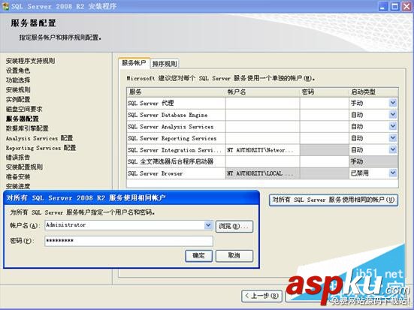Open the startup type dropdown for SQL Server Reporting Services

pyautogui.click(x=393, y=137)
